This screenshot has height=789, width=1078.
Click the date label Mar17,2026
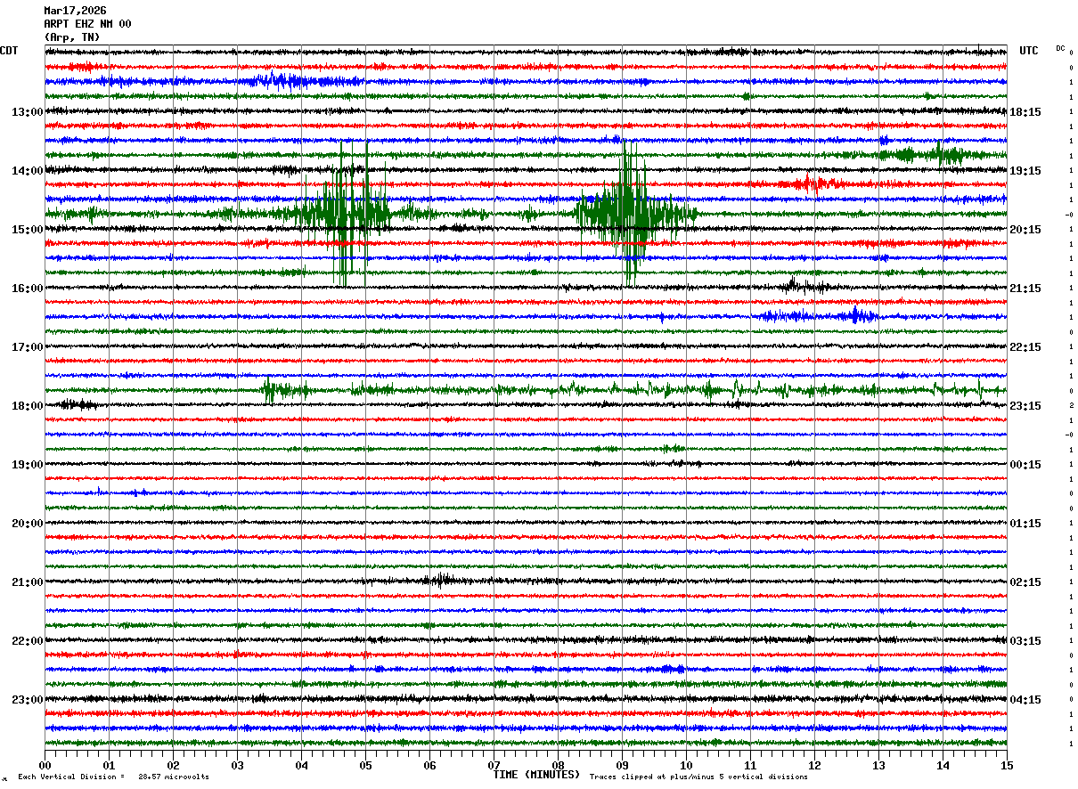[x=75, y=11]
